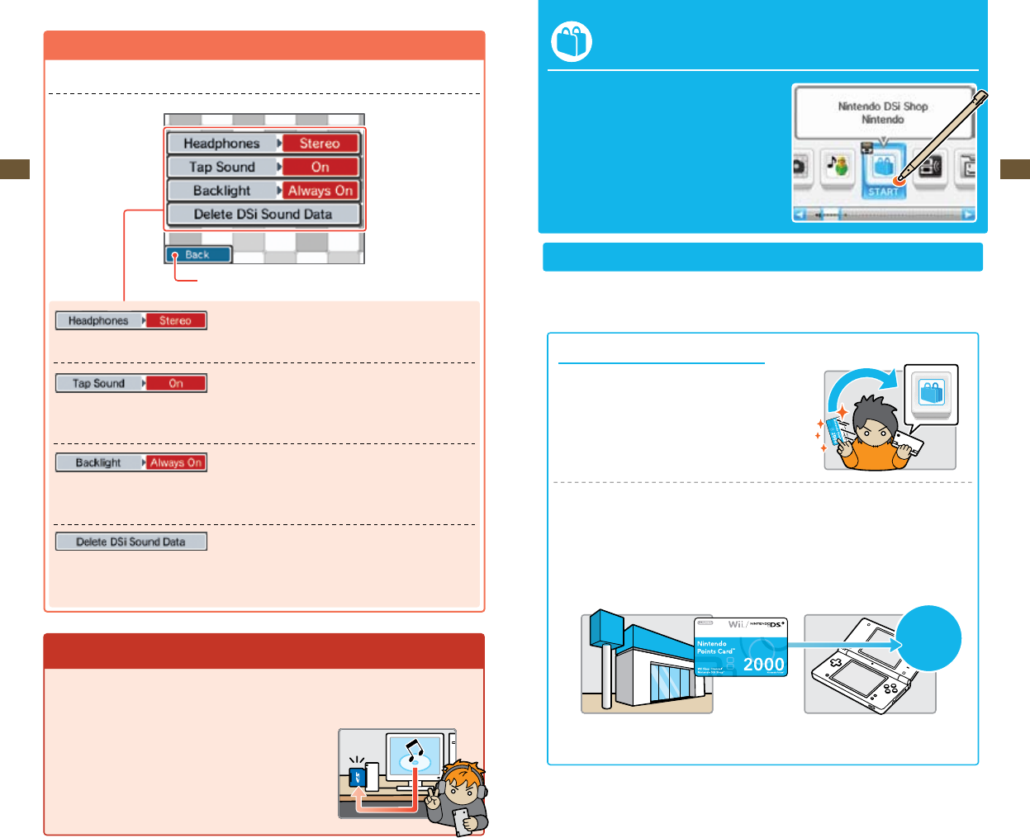This screenshot has width=1030, height=838.
Task: Click the Always On value in the legend row
Action: click(x=176, y=463)
